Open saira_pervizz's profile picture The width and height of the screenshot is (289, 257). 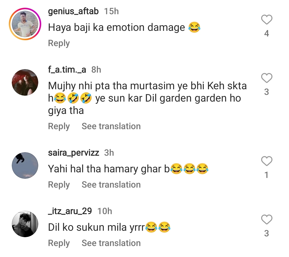coord(25,165)
